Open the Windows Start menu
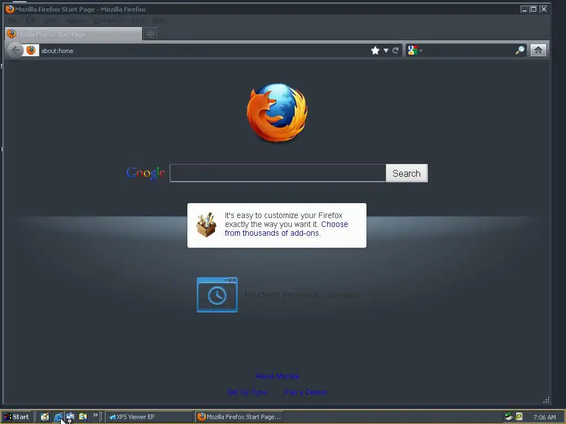 pos(17,417)
